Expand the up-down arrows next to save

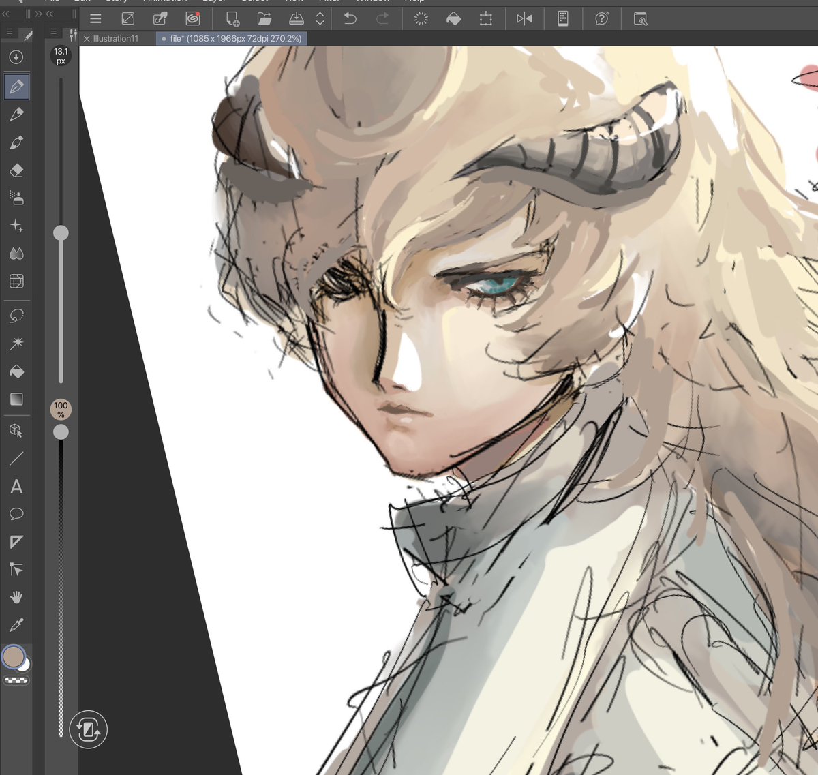pos(320,19)
